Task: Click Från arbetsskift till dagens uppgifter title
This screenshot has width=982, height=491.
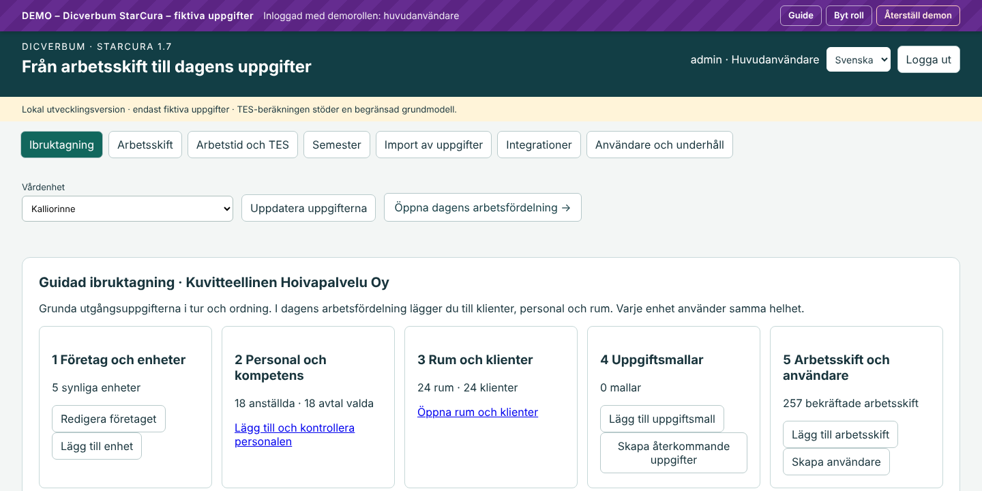Action: coord(166,66)
